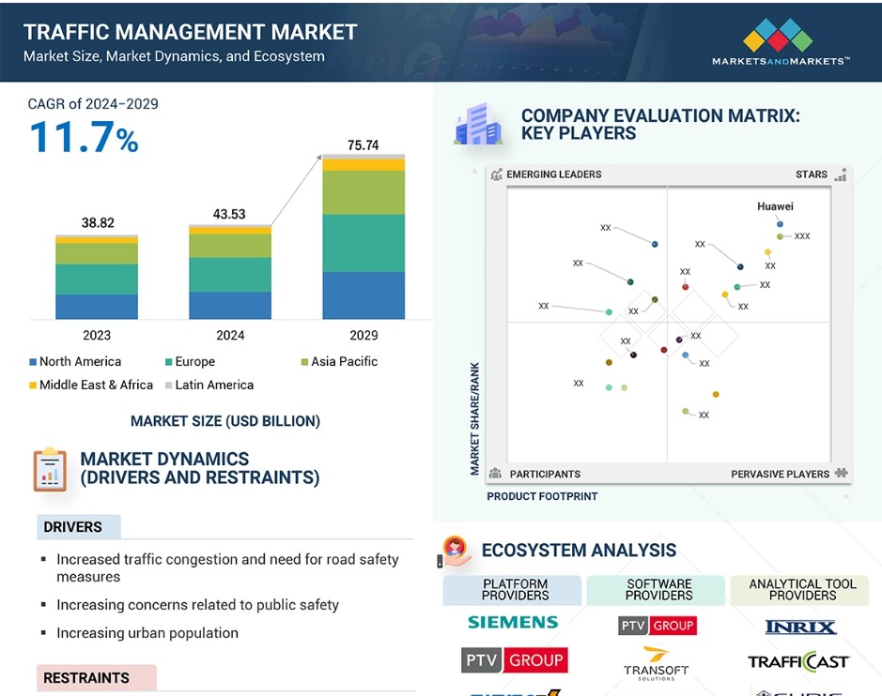The width and height of the screenshot is (882, 696).
Task: Click the 'RESTRAINTS' section header
Action: (86, 678)
